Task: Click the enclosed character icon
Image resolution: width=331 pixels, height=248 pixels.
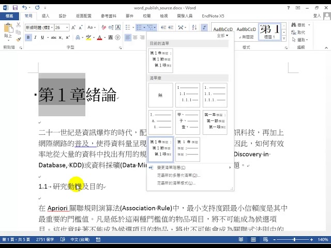Action: (117, 38)
